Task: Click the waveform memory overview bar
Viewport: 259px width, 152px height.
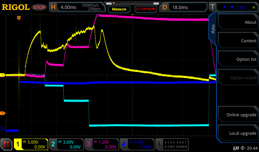Action: click(132, 4)
